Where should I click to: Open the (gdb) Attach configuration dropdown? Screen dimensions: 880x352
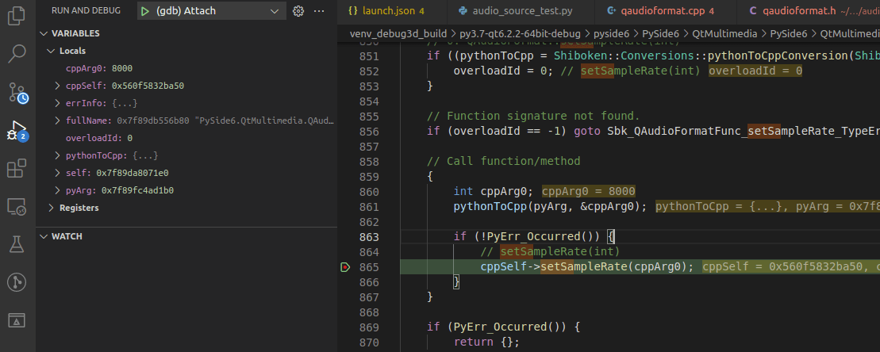click(275, 11)
